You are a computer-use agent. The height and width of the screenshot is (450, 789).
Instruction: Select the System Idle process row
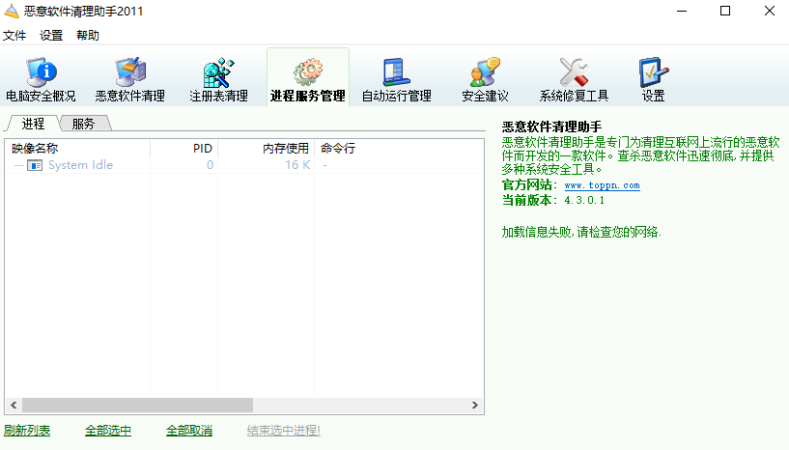[x=80, y=165]
